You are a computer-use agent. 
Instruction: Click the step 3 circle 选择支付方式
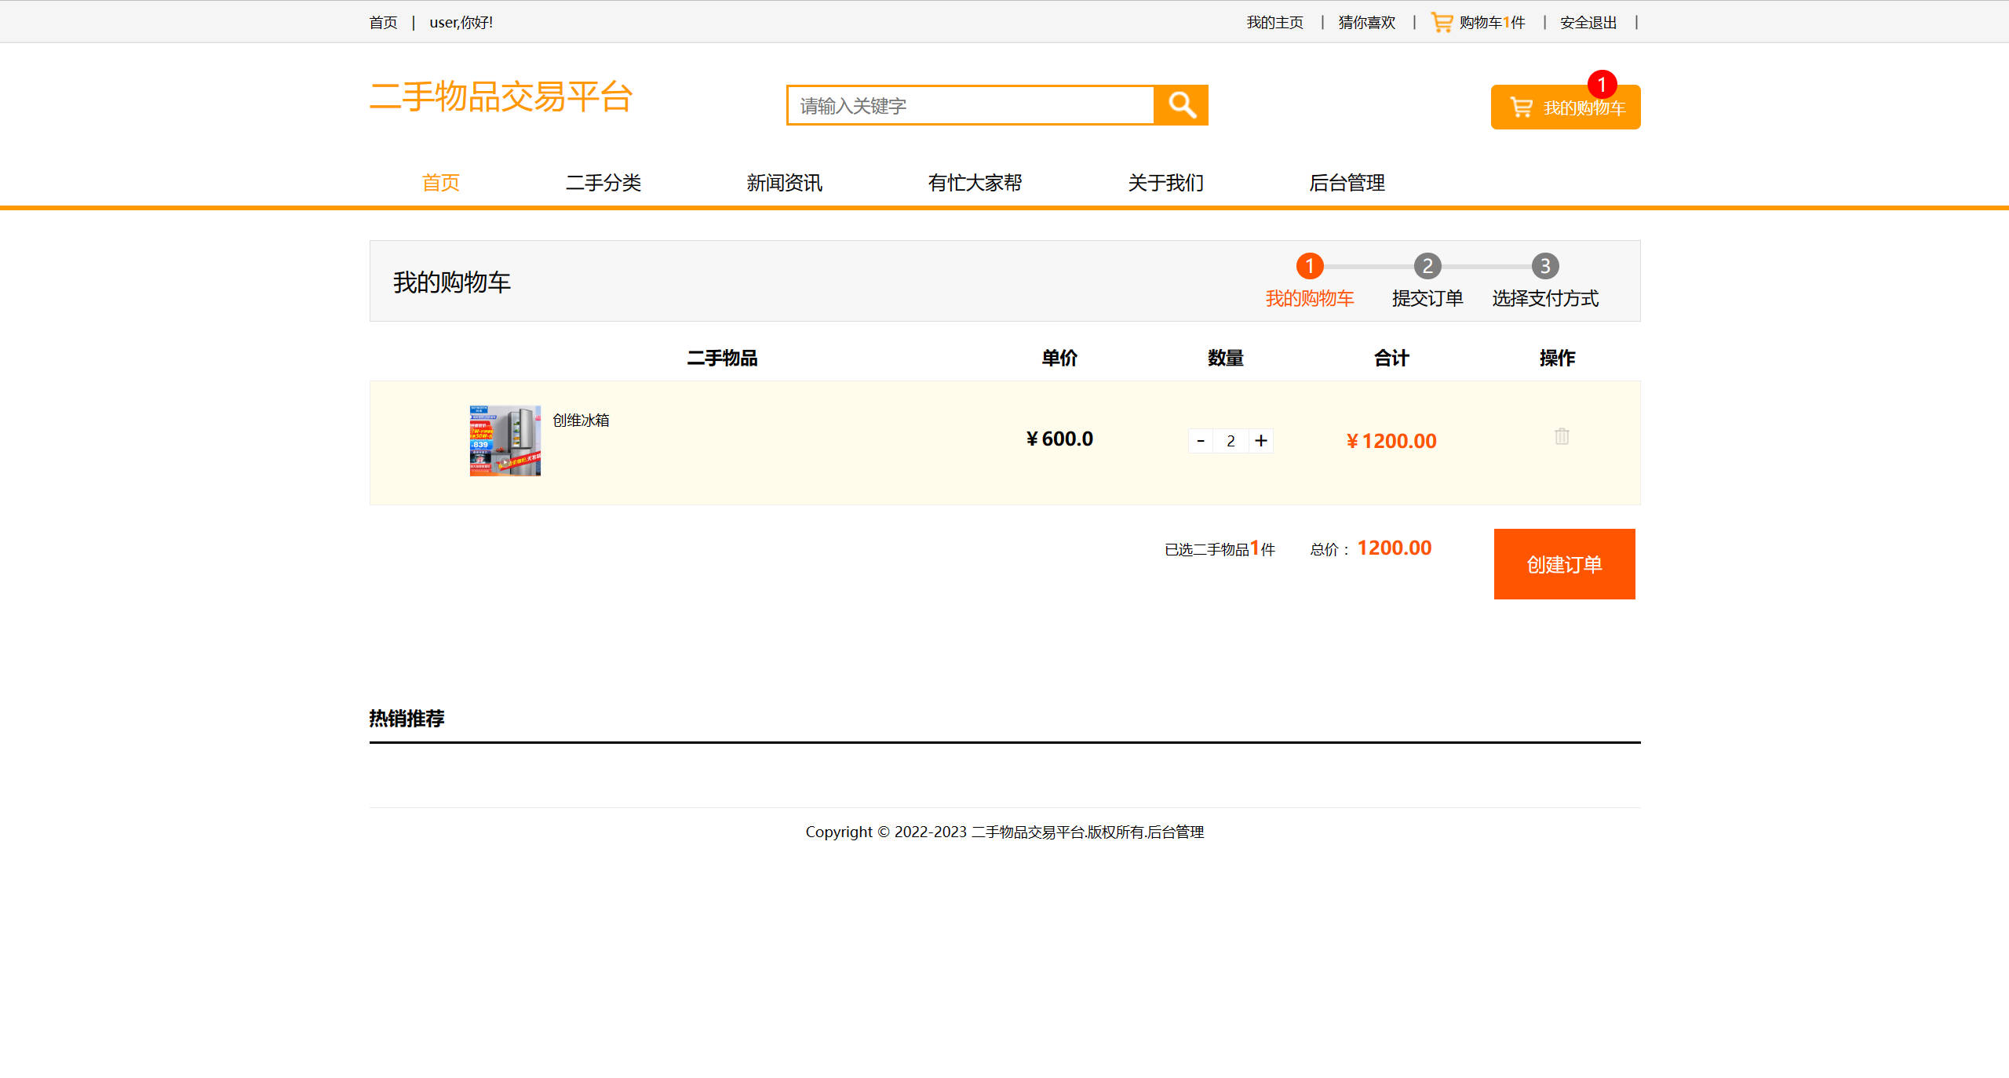point(1544,266)
